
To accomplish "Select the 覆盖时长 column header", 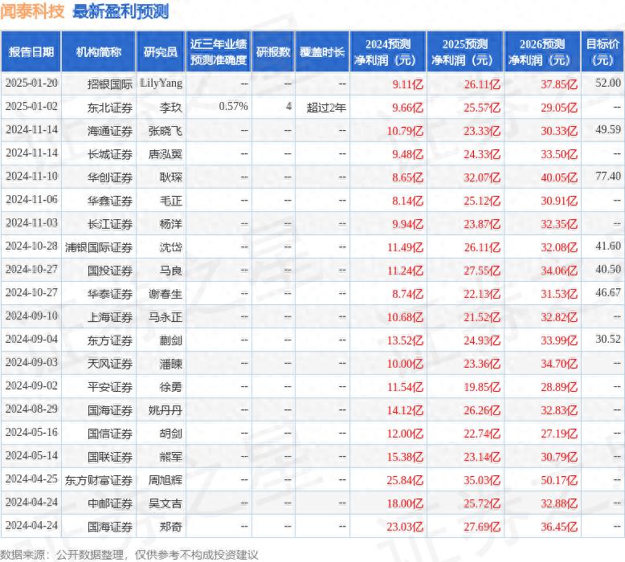I will pos(322,51).
